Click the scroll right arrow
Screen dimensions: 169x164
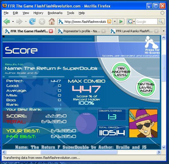point(159,152)
